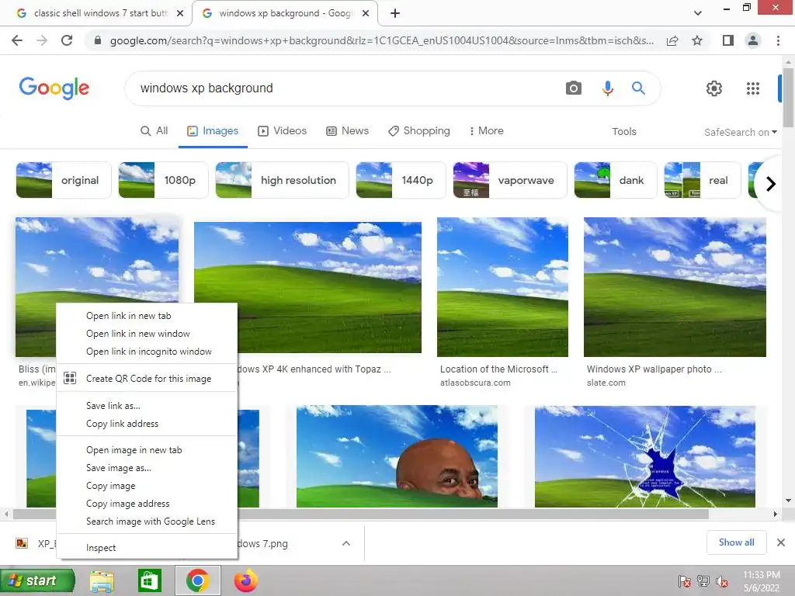
Task: Close the downloads bar
Action: click(781, 542)
